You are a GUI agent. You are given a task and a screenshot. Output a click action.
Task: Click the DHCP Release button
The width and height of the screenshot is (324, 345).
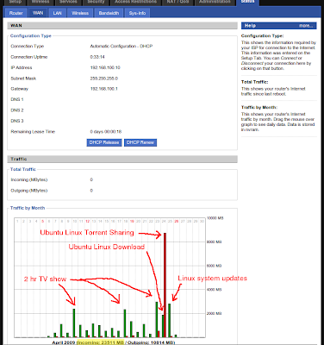click(104, 142)
